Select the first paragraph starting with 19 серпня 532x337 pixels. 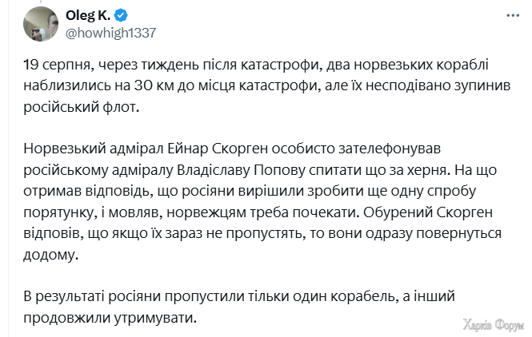pos(266,85)
